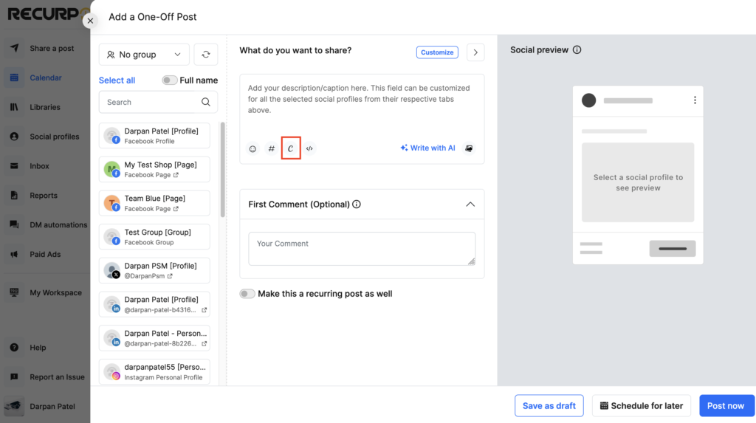Screen dimensions: 756x423
Task: Open Calendar in the sidebar
Action: point(45,78)
